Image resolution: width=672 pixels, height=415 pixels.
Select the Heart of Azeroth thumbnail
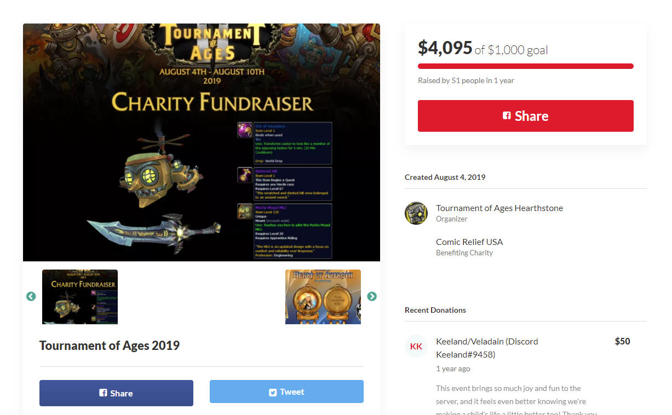coord(323,297)
